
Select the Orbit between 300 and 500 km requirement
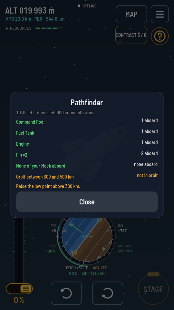click(x=45, y=177)
